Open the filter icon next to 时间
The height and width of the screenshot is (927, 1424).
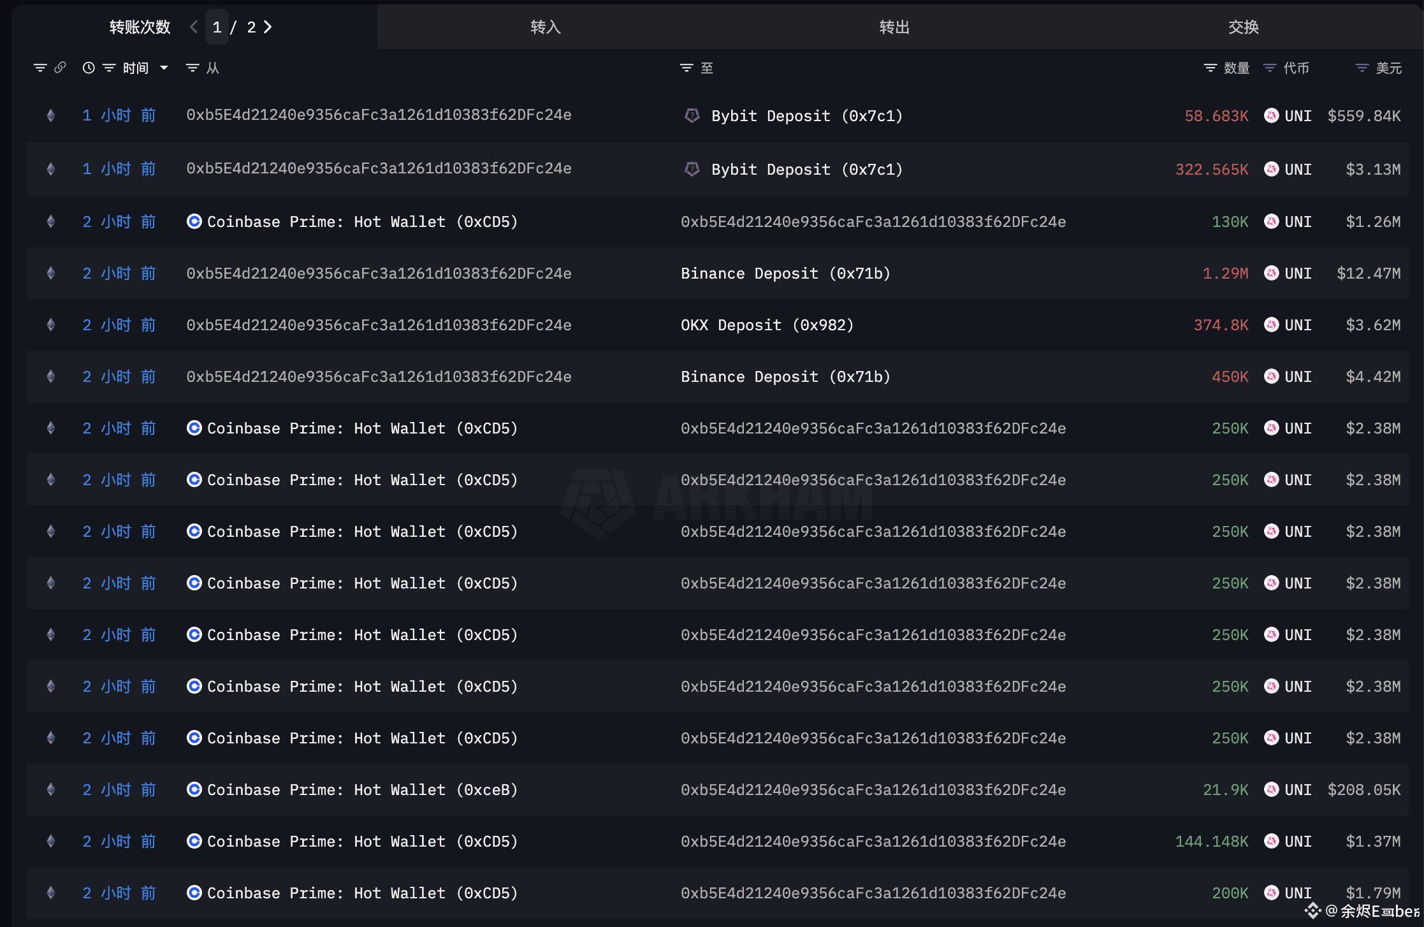pyautogui.click(x=109, y=68)
